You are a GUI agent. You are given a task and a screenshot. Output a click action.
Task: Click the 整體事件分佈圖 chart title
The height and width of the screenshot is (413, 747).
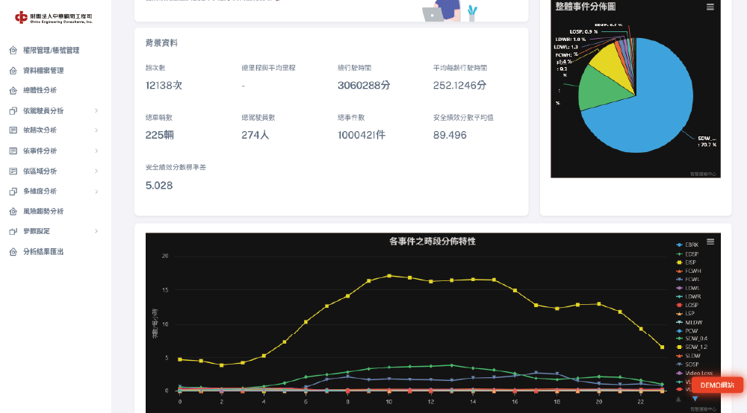coord(586,6)
